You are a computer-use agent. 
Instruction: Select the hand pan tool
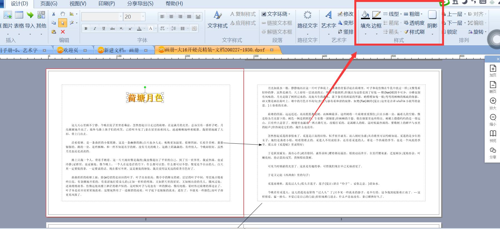[x=63, y=14]
